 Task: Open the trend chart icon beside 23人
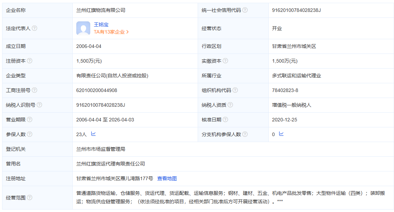(93, 134)
